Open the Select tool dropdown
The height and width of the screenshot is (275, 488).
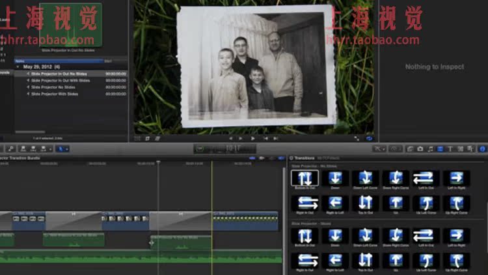tap(62, 149)
